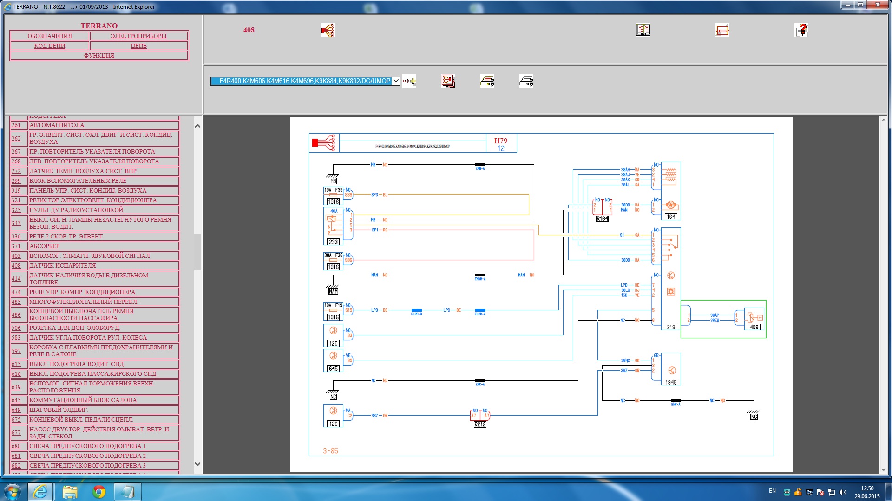The width and height of the screenshot is (892, 501).
Task: Click the diagram pane scroll down arrow
Action: pos(884,470)
